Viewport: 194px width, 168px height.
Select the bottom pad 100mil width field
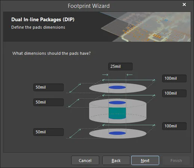tap(174, 126)
